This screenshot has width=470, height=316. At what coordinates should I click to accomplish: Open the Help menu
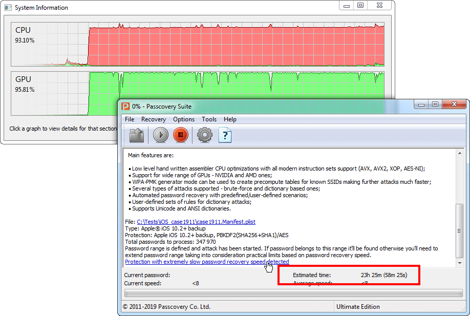pos(230,119)
